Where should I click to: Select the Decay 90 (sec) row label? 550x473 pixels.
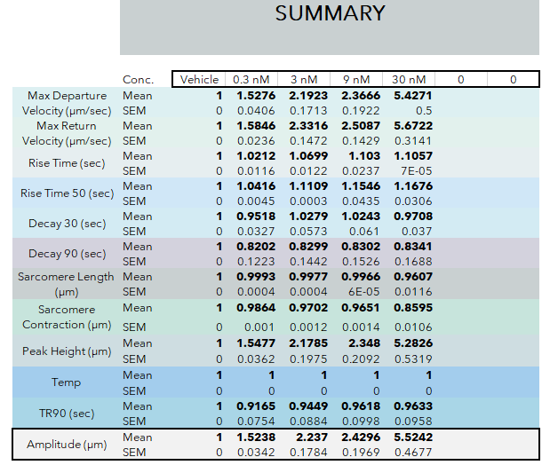67,253
